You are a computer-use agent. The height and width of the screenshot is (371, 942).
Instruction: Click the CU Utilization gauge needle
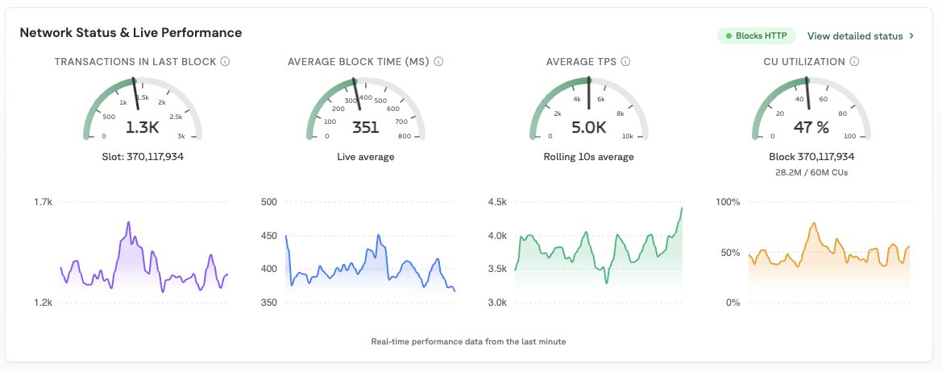click(808, 93)
